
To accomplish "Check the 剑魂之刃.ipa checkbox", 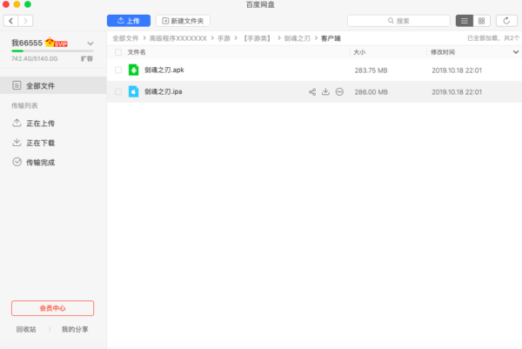I will click(117, 91).
